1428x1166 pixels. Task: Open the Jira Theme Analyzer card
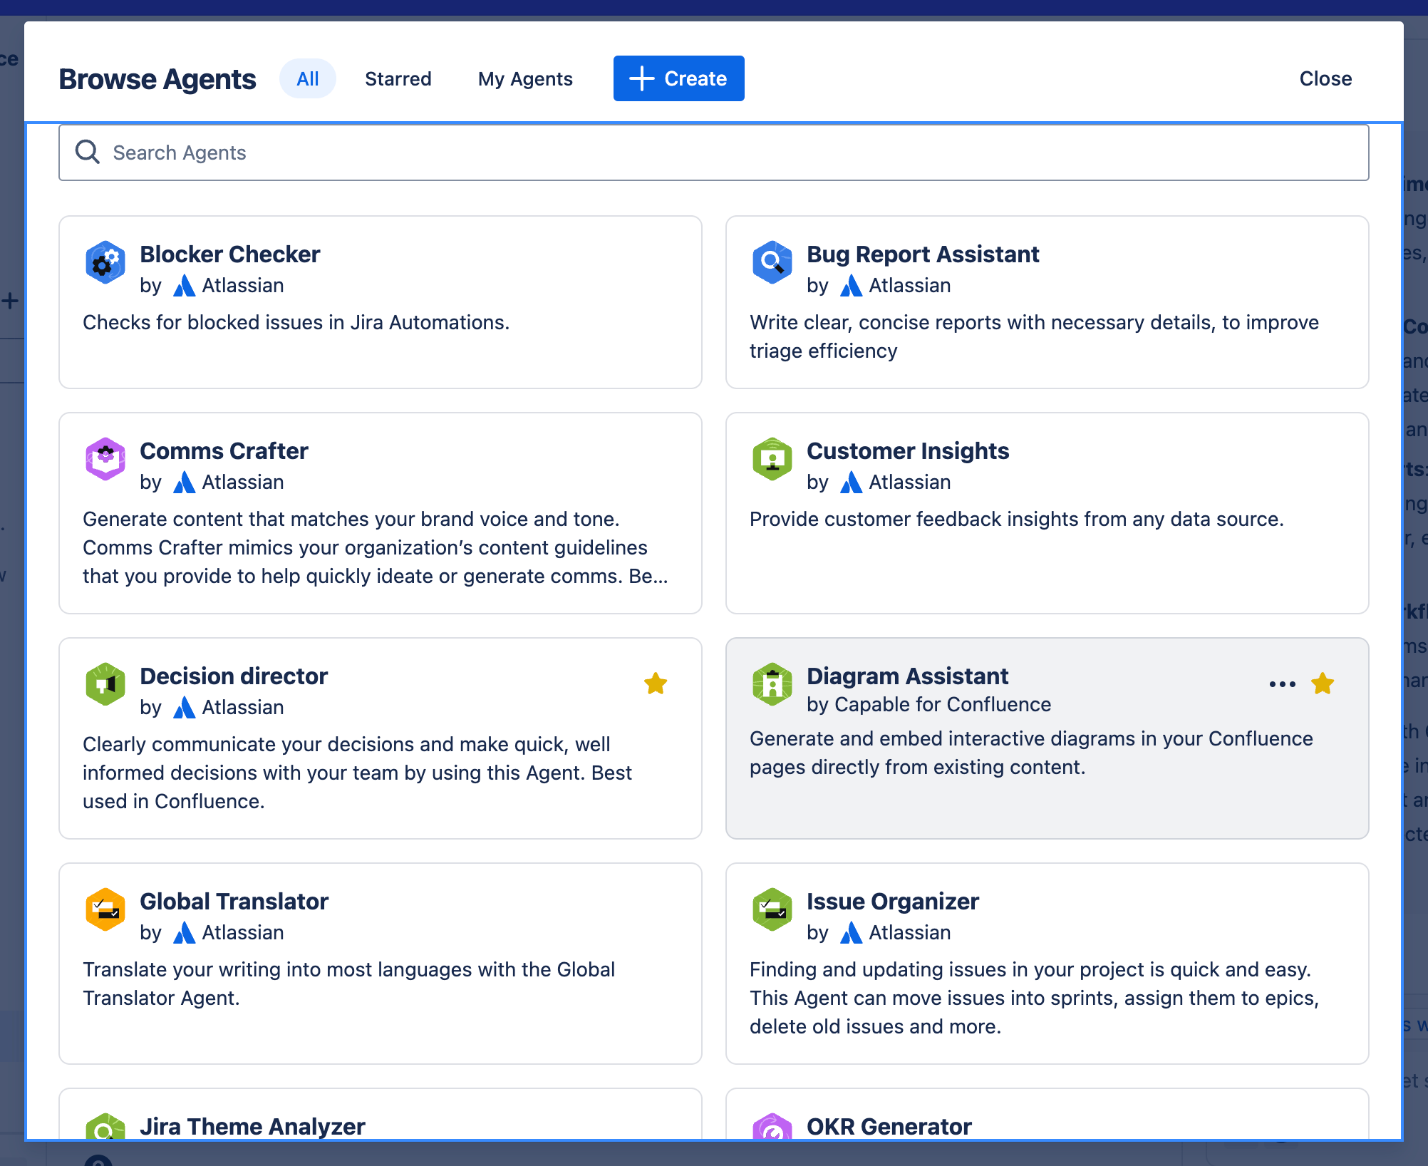coord(252,1126)
